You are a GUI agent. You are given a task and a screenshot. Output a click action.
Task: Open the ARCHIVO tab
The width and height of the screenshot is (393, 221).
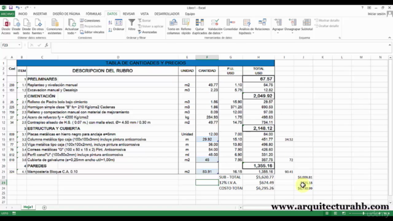pyautogui.click(x=7, y=14)
